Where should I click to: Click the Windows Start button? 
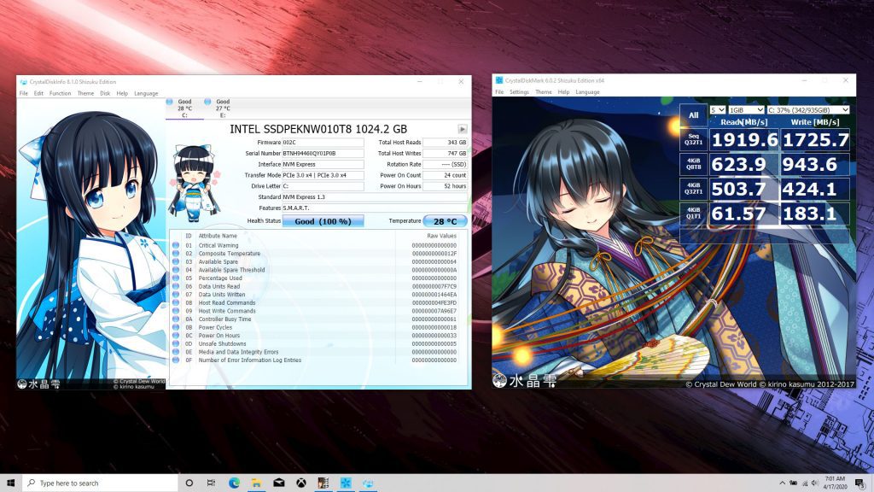[11, 483]
